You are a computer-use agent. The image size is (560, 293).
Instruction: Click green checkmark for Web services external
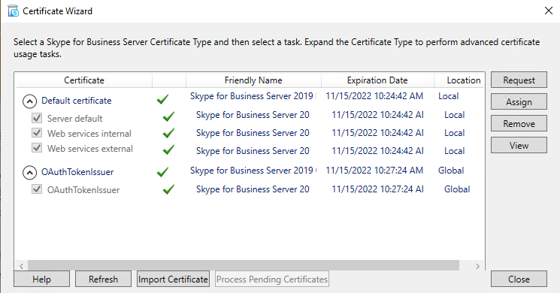168,150
